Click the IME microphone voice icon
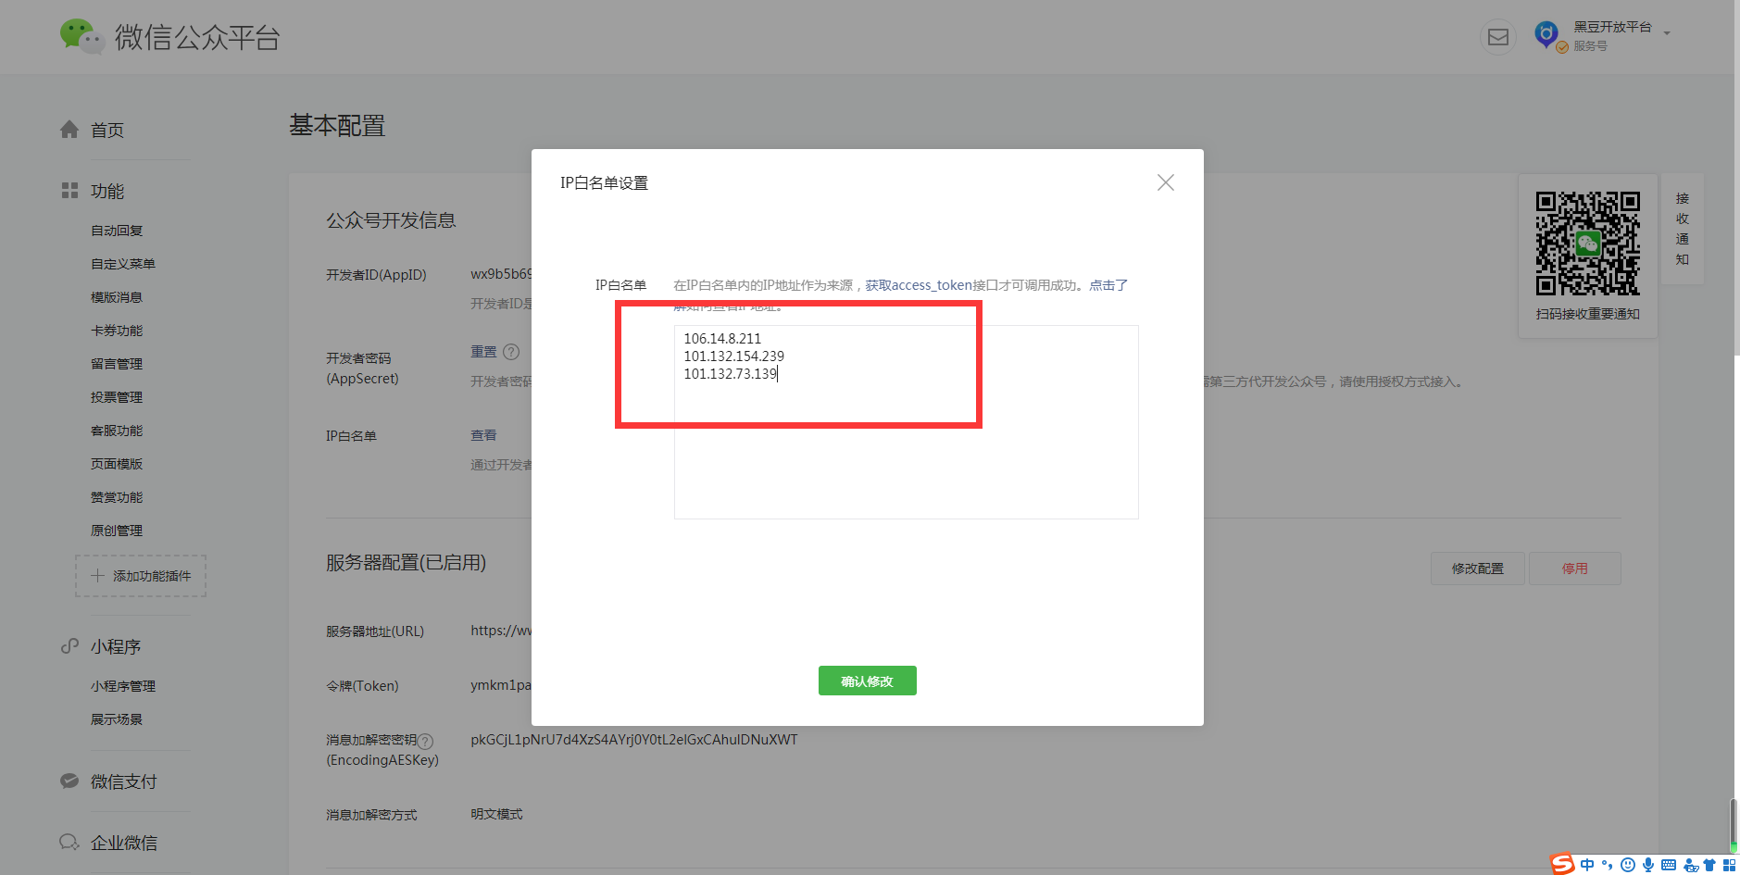The width and height of the screenshot is (1740, 875). click(1648, 865)
